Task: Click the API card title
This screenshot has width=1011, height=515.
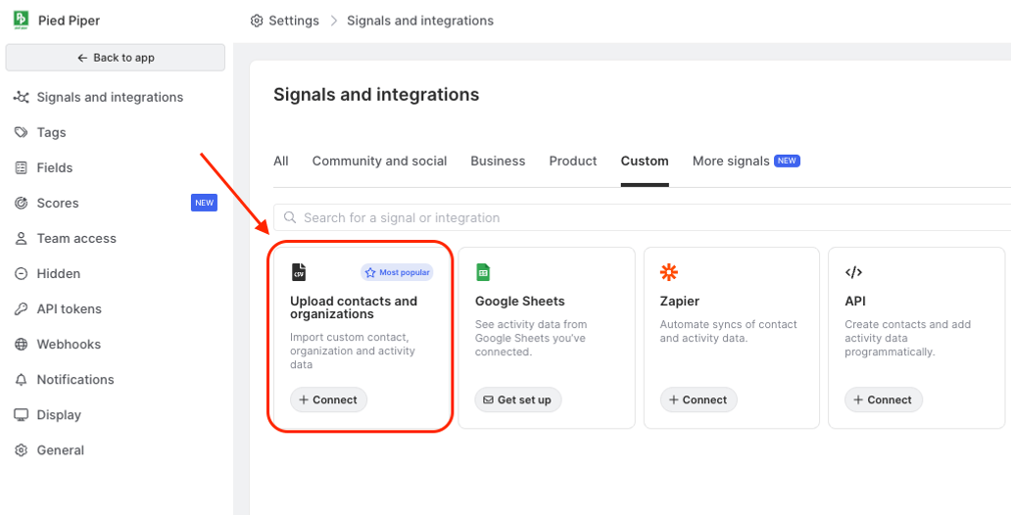Action: (855, 301)
